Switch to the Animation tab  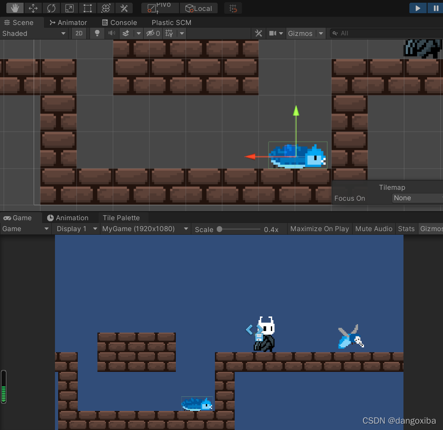(68, 218)
